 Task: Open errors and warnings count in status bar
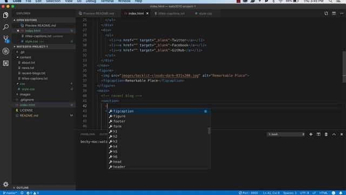click(x=32, y=193)
